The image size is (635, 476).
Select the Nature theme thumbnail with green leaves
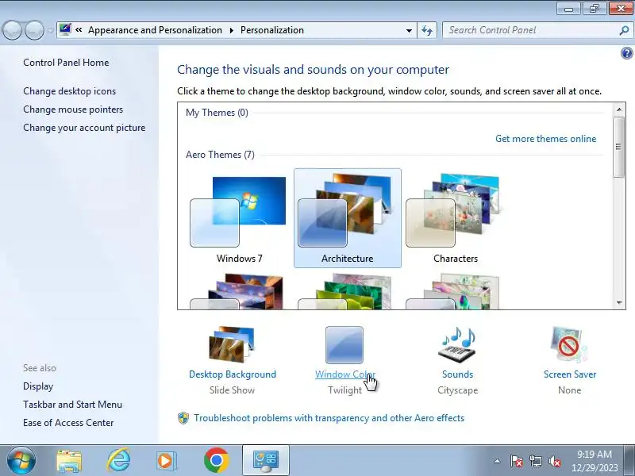[x=345, y=291]
